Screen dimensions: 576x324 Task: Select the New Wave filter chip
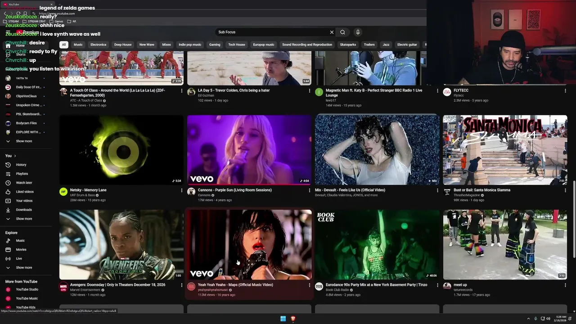pos(147,45)
